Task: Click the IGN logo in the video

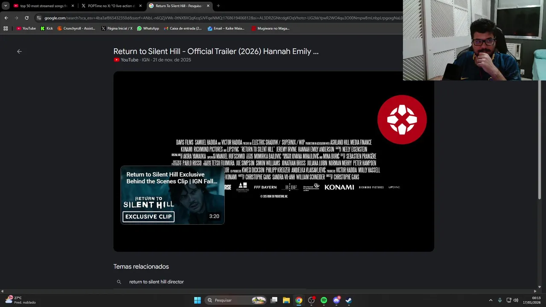Action: (402, 119)
